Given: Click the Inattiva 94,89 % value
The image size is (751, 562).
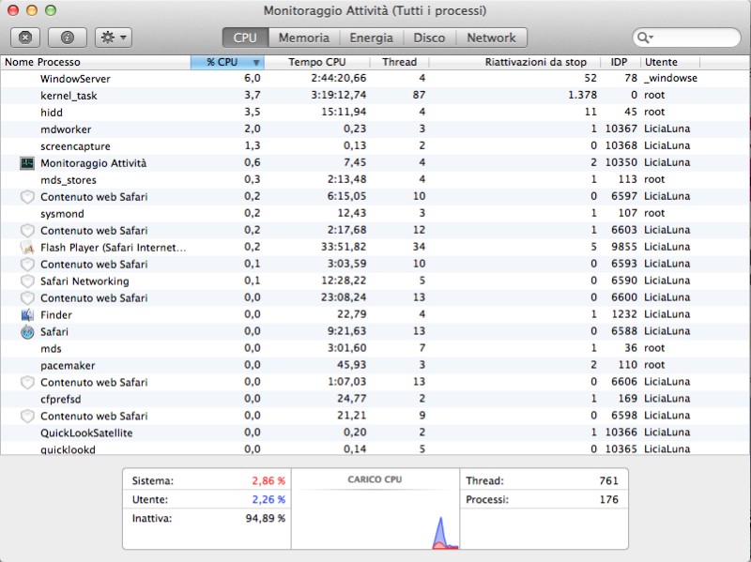Looking at the screenshot, I should 266,518.
